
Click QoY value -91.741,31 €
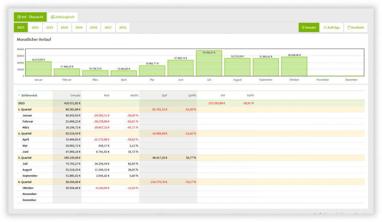click(x=159, y=110)
